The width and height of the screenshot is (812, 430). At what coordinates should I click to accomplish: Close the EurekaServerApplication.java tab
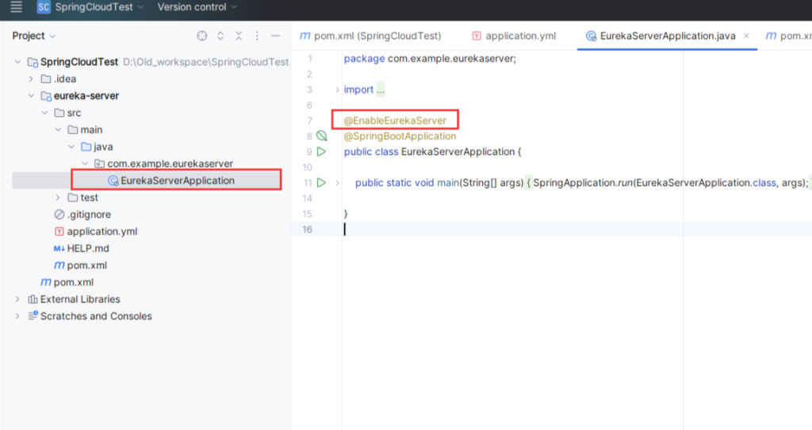point(746,36)
